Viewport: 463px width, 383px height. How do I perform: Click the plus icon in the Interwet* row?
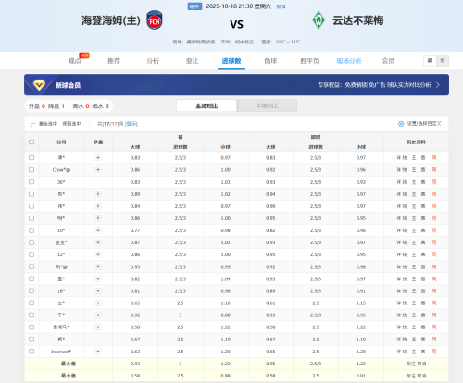[98, 352]
